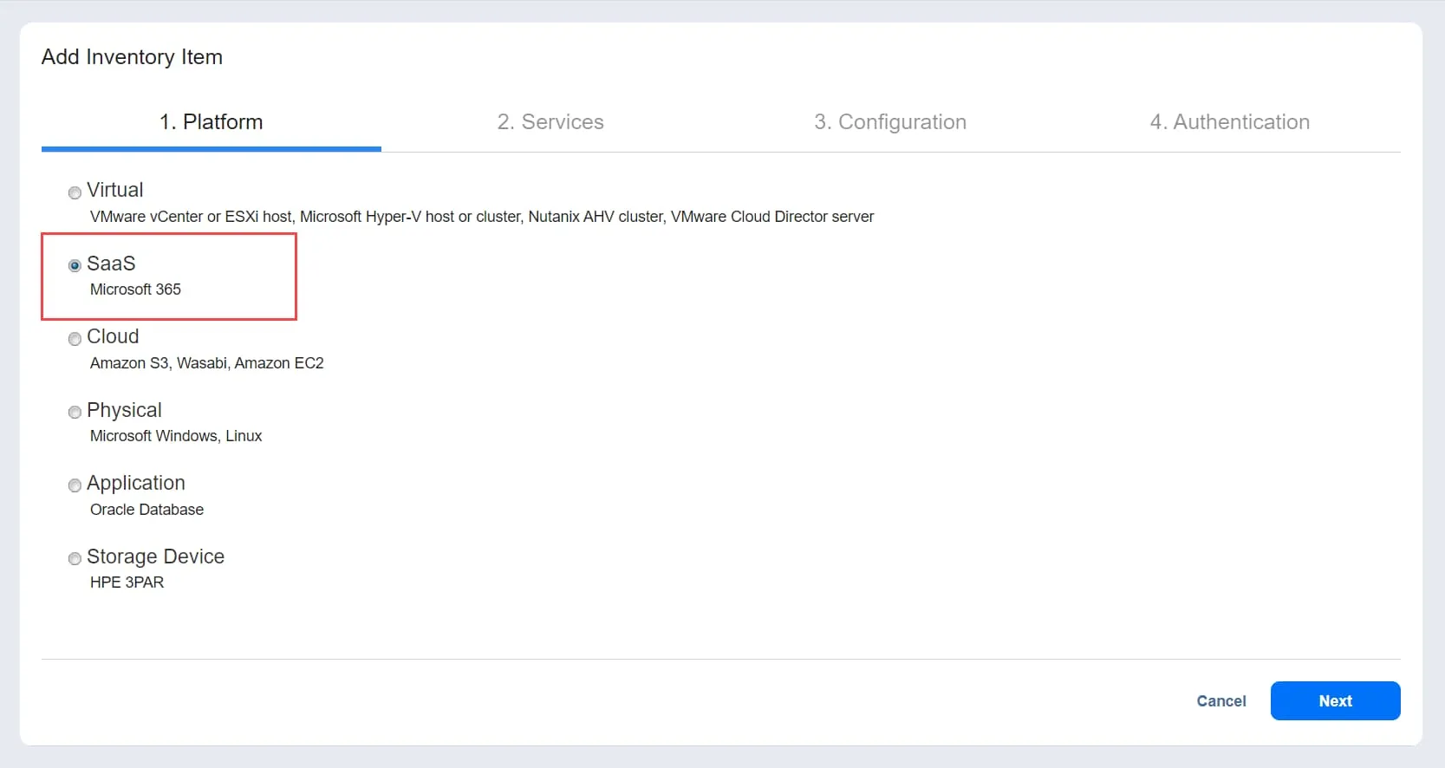The height and width of the screenshot is (768, 1445).
Task: Switch to the 1. Platform step tab
Action: coord(211,122)
